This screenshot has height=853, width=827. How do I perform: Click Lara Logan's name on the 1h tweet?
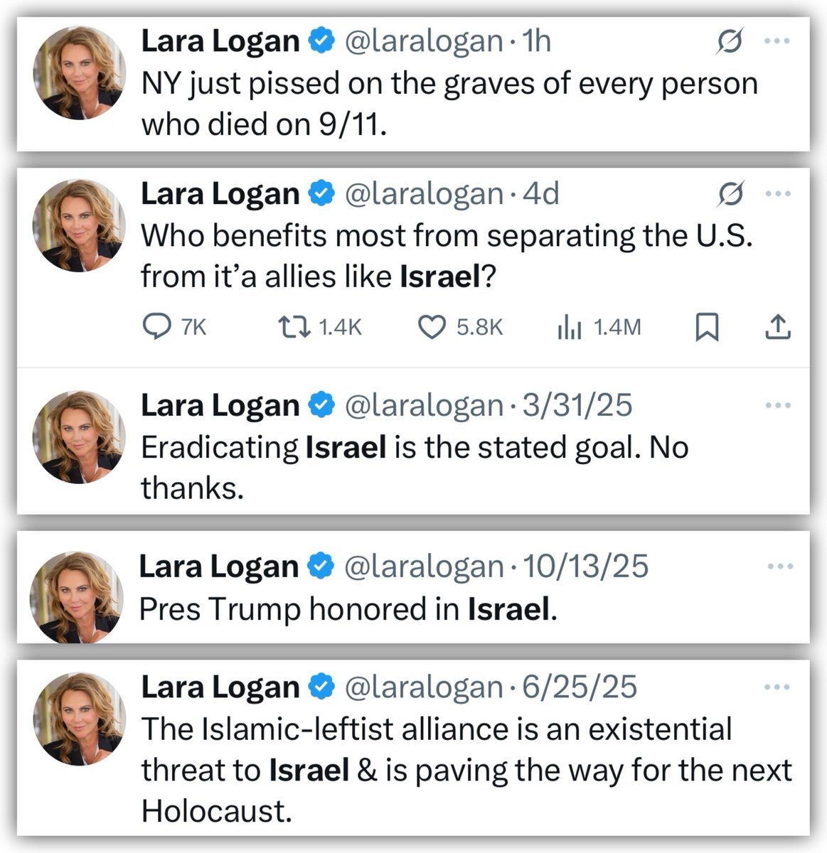coord(220,41)
